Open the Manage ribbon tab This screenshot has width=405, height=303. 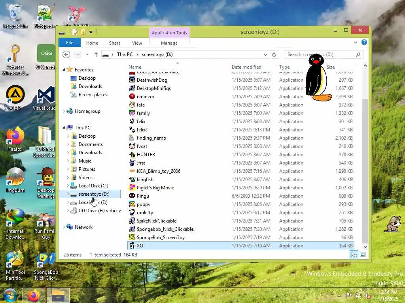(169, 43)
